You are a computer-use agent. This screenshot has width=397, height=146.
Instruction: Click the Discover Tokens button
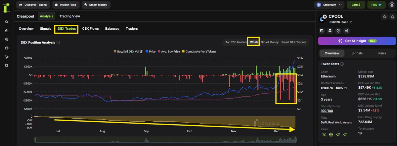click(x=34, y=5)
